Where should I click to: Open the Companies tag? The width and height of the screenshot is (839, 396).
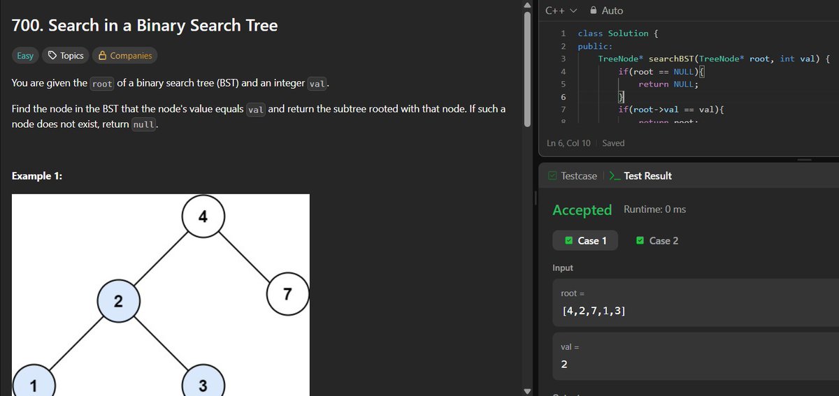point(125,55)
